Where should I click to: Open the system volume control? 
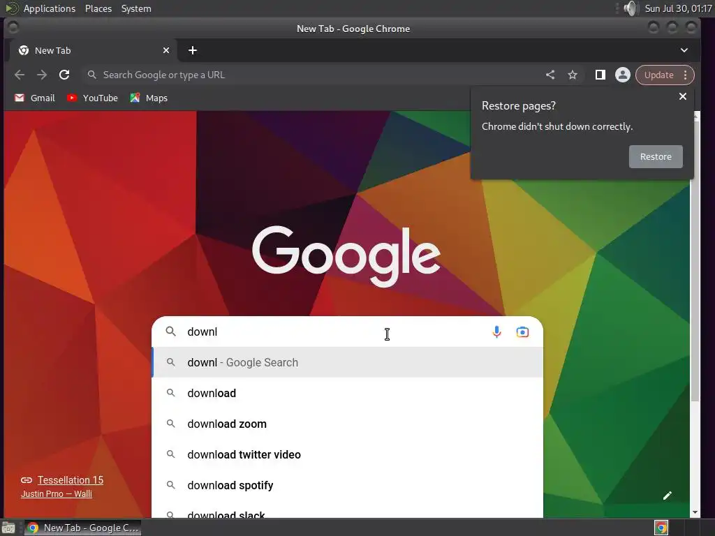point(631,8)
